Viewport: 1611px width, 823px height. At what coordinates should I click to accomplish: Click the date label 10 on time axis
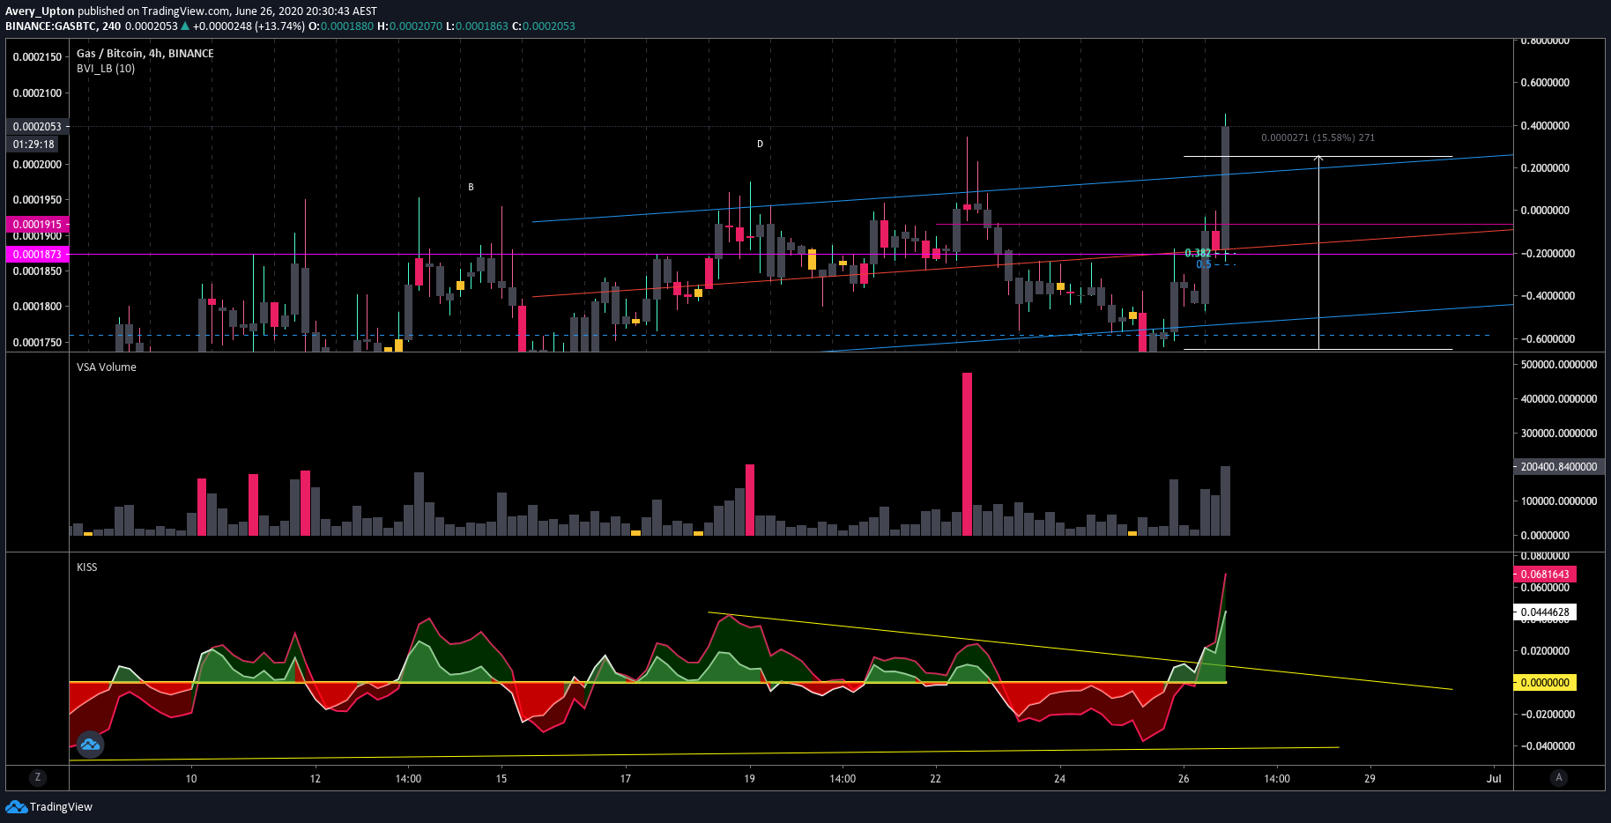point(191,778)
